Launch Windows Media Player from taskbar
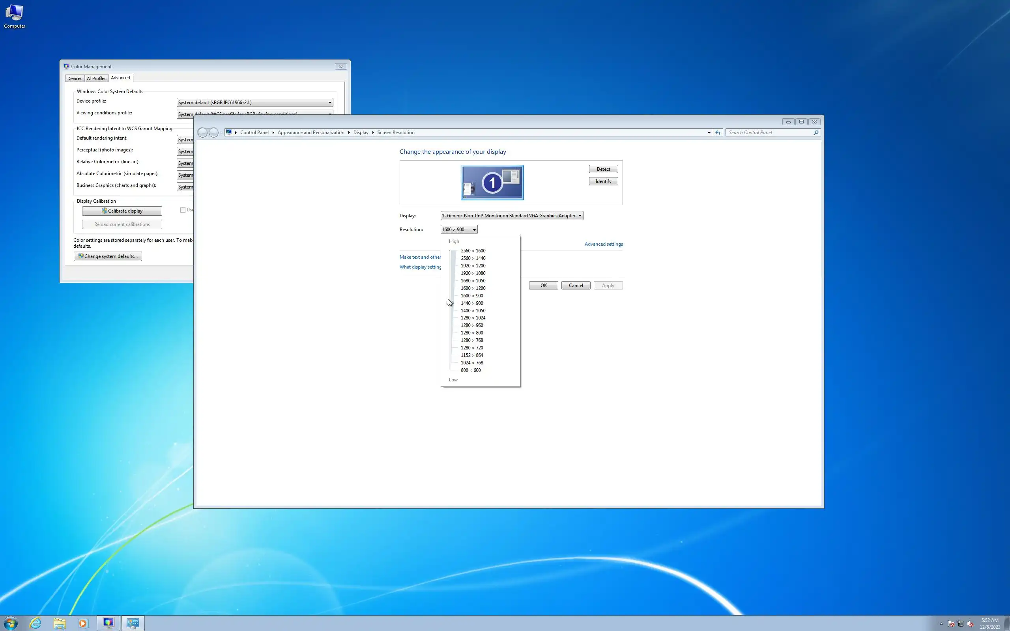Image resolution: width=1010 pixels, height=631 pixels. click(83, 623)
